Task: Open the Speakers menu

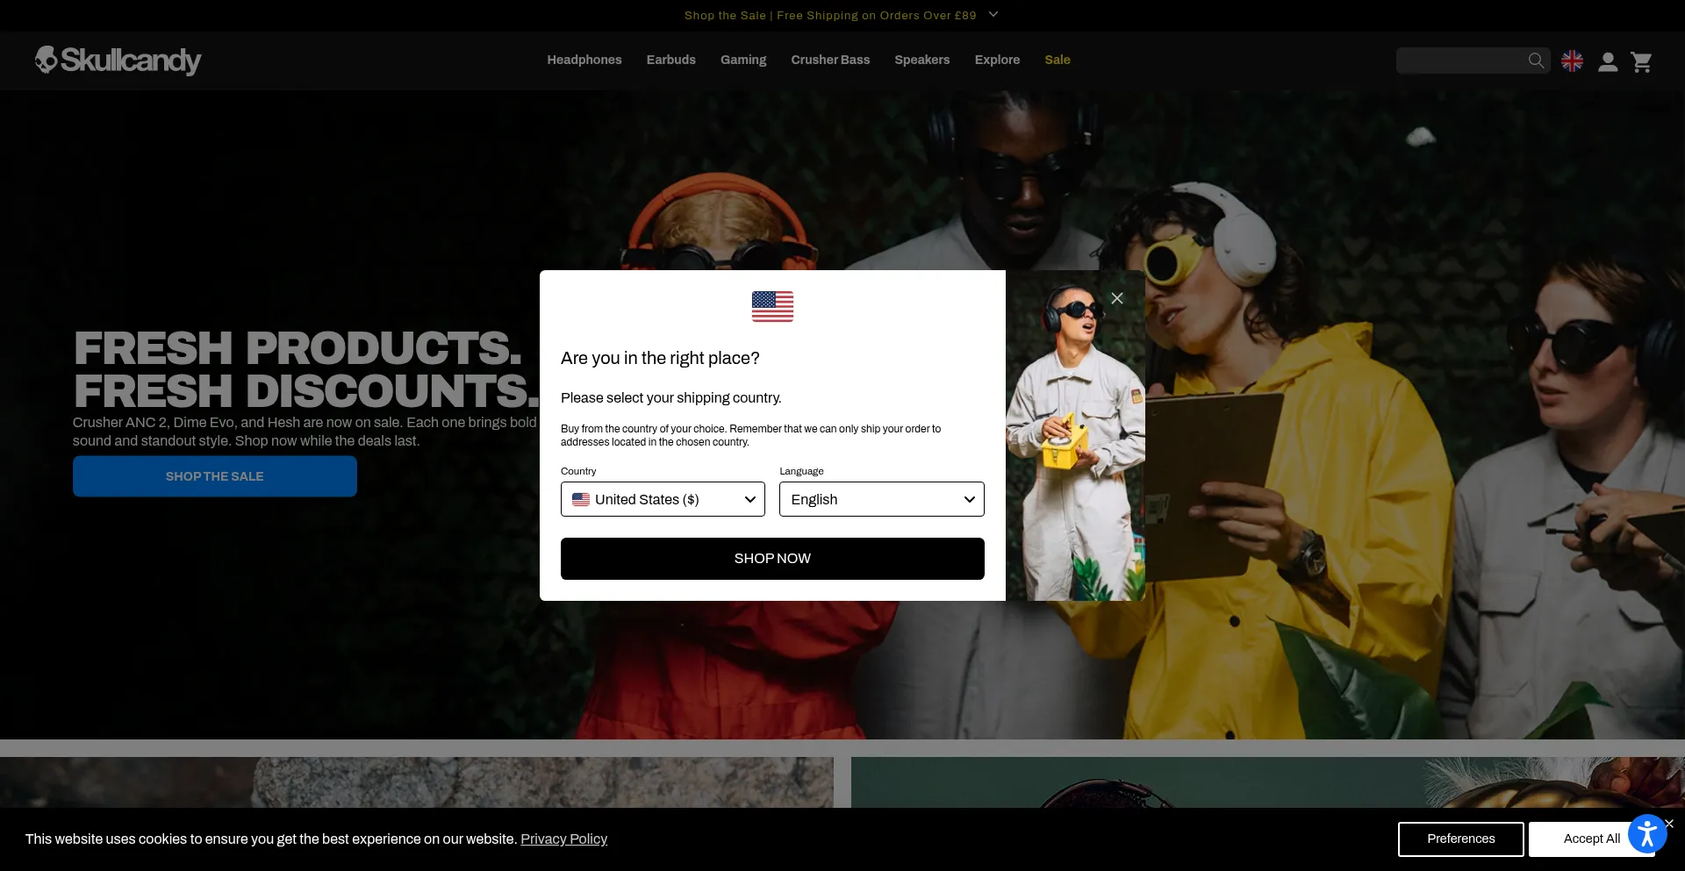Action: (922, 60)
